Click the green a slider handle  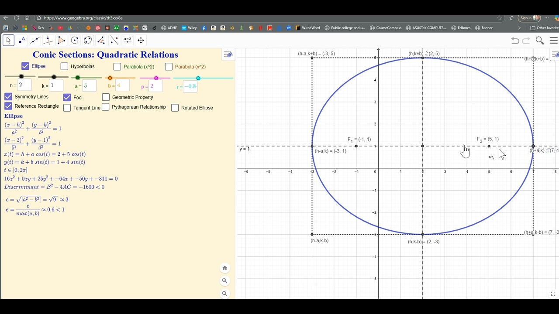(78, 78)
